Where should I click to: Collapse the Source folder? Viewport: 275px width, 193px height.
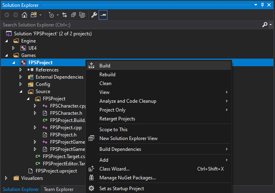[x=21, y=91]
